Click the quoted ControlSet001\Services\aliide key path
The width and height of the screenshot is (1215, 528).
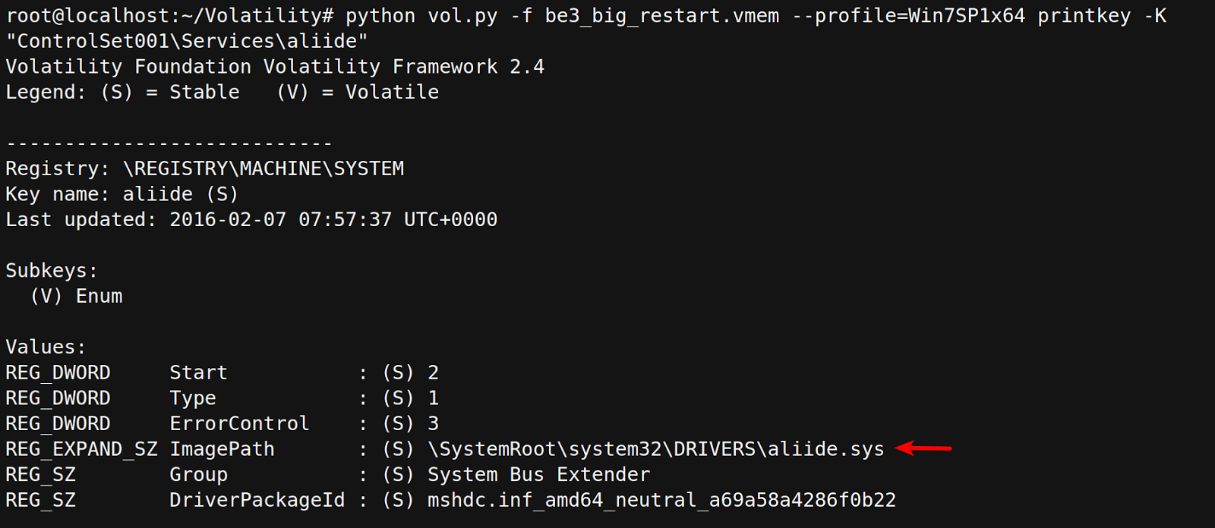pos(187,41)
